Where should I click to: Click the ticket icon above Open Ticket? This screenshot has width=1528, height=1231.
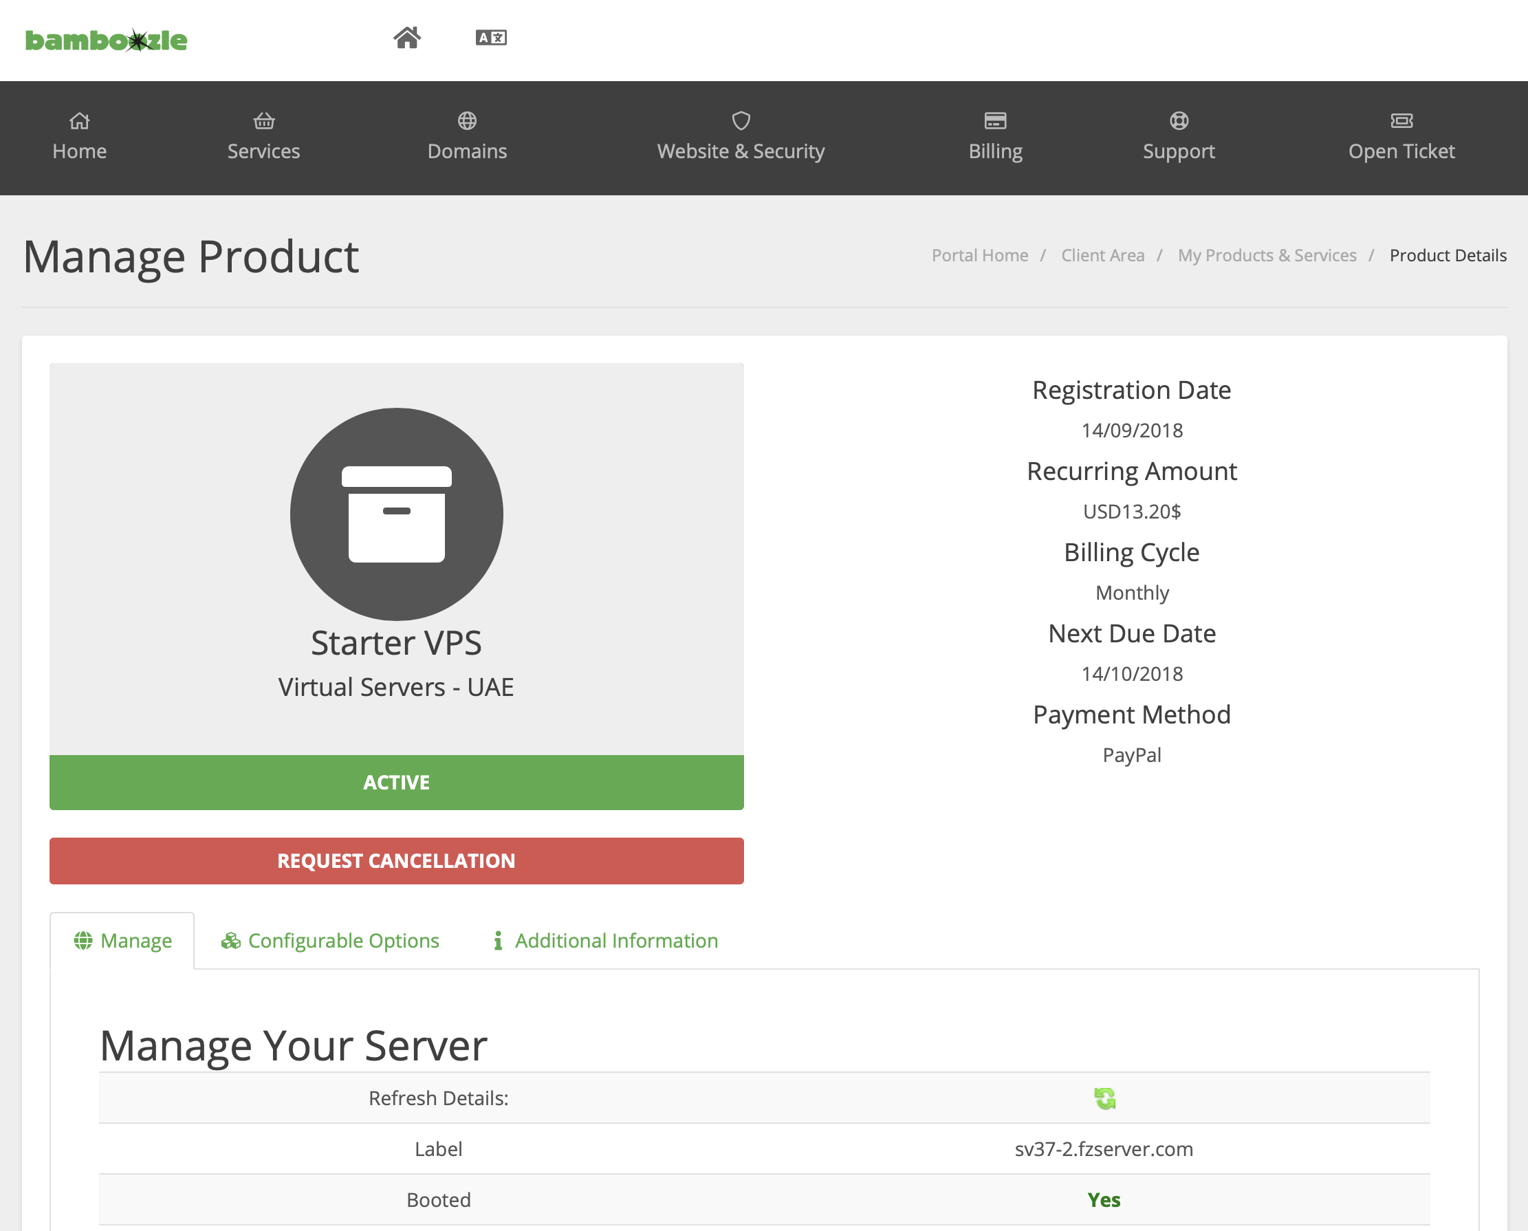1401,121
